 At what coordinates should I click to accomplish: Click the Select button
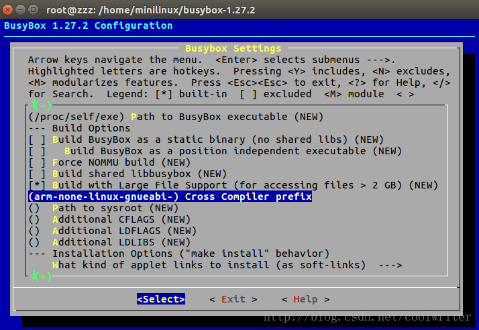point(161,299)
